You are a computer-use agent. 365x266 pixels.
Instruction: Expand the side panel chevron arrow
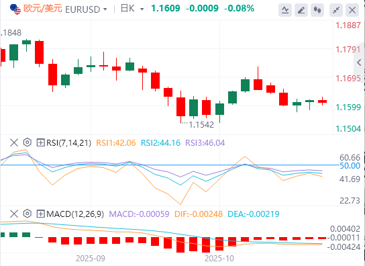pos(359,62)
